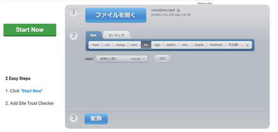This screenshot has width=278, height=132.
Task: Remove the countdown.mp4 file with x icon
Action: pyautogui.click(x=178, y=10)
